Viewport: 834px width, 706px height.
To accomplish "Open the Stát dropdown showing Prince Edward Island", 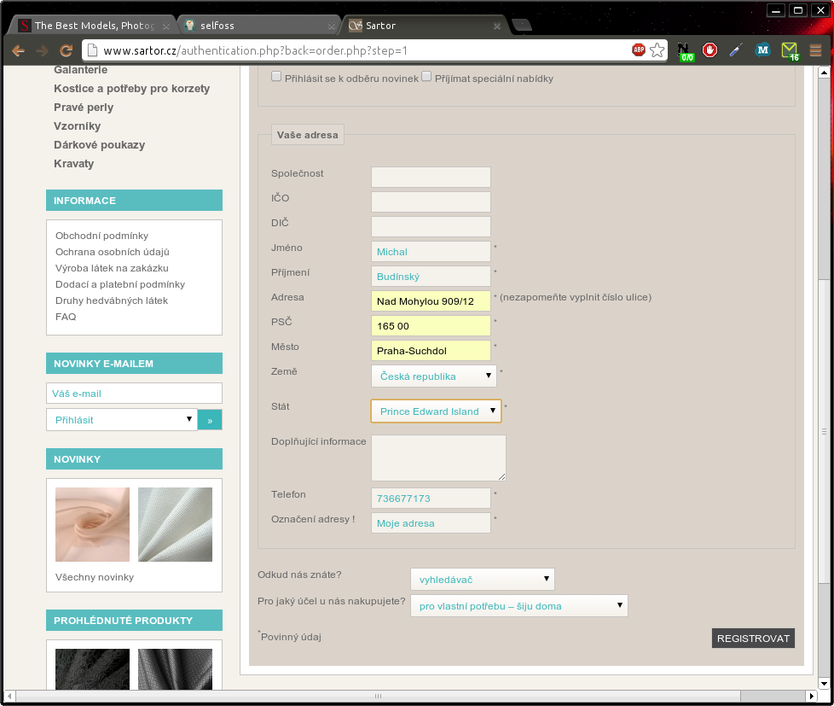I will (436, 411).
